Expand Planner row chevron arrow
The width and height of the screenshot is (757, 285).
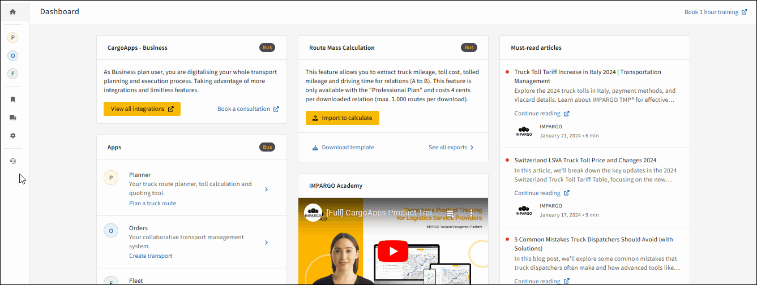pyautogui.click(x=267, y=189)
